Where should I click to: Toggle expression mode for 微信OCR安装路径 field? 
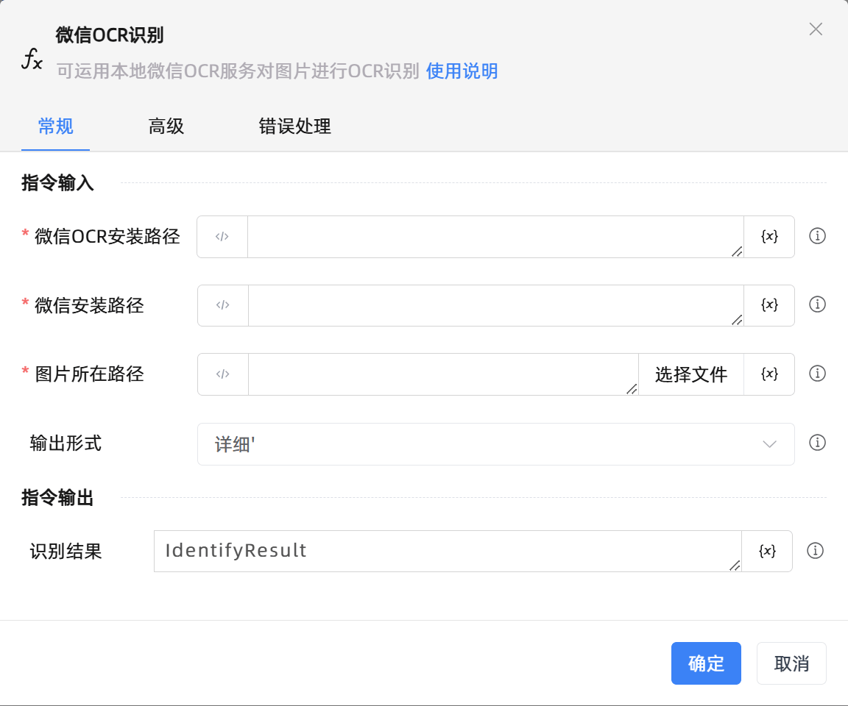tap(222, 237)
